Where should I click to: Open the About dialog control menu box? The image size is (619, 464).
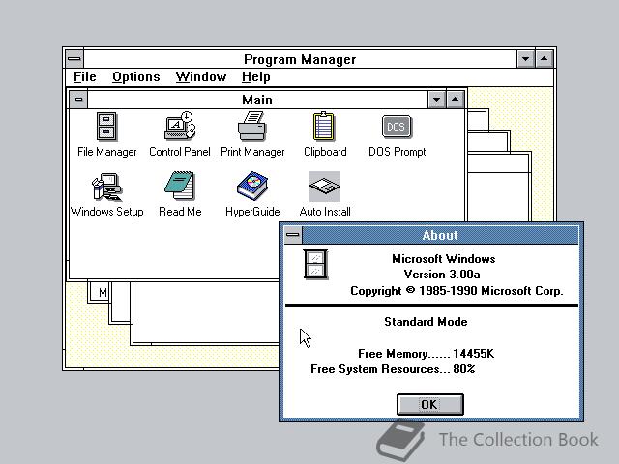click(x=293, y=235)
